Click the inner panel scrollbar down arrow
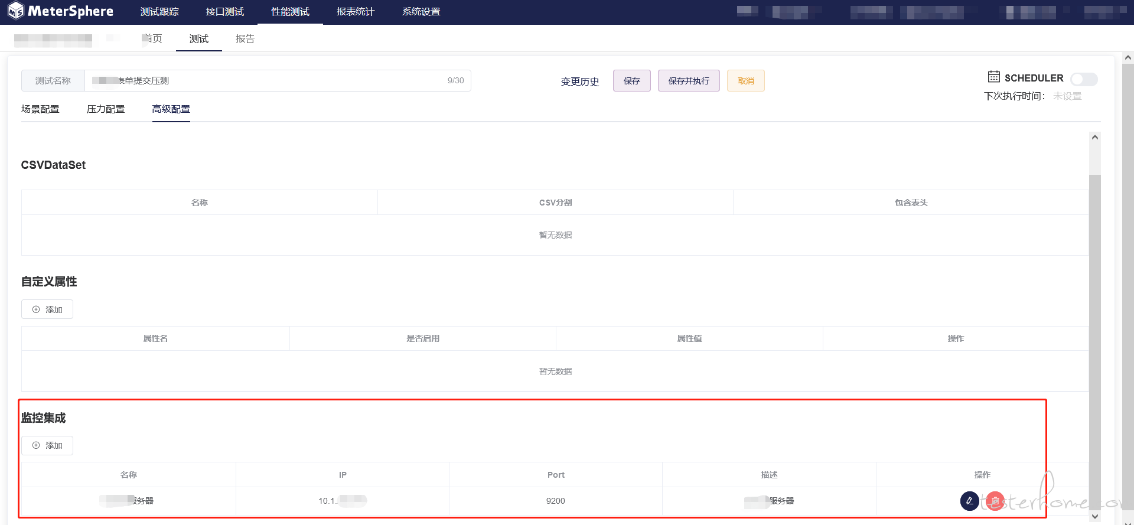Screen dimensions: 1134x525 click(1095, 516)
